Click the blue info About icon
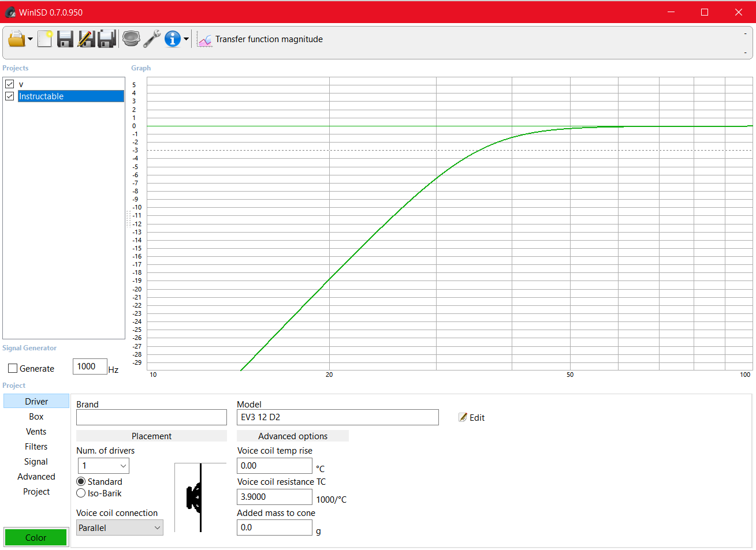Image resolution: width=756 pixels, height=550 pixels. (x=173, y=39)
